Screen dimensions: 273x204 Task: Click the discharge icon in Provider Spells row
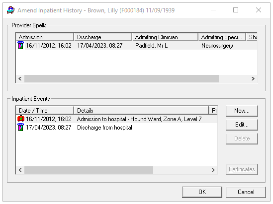(20, 45)
